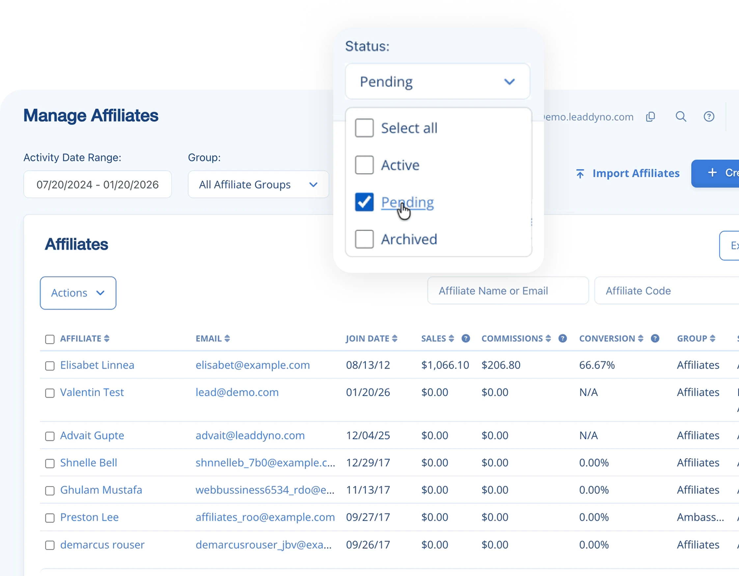Screen dimensions: 739x576
Task: Click Commissions column help icon
Action: tap(562, 339)
